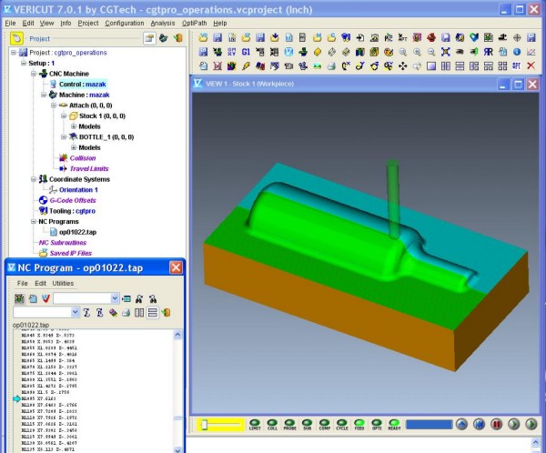The image size is (546, 453).
Task: Open the OptiPath menu
Action: coord(195,23)
